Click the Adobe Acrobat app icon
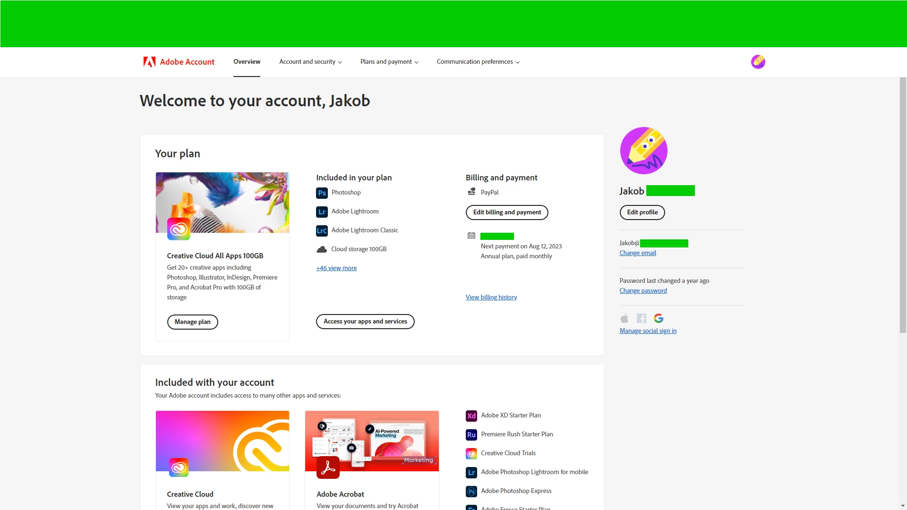Viewport: 907px width, 510px height. [x=328, y=467]
